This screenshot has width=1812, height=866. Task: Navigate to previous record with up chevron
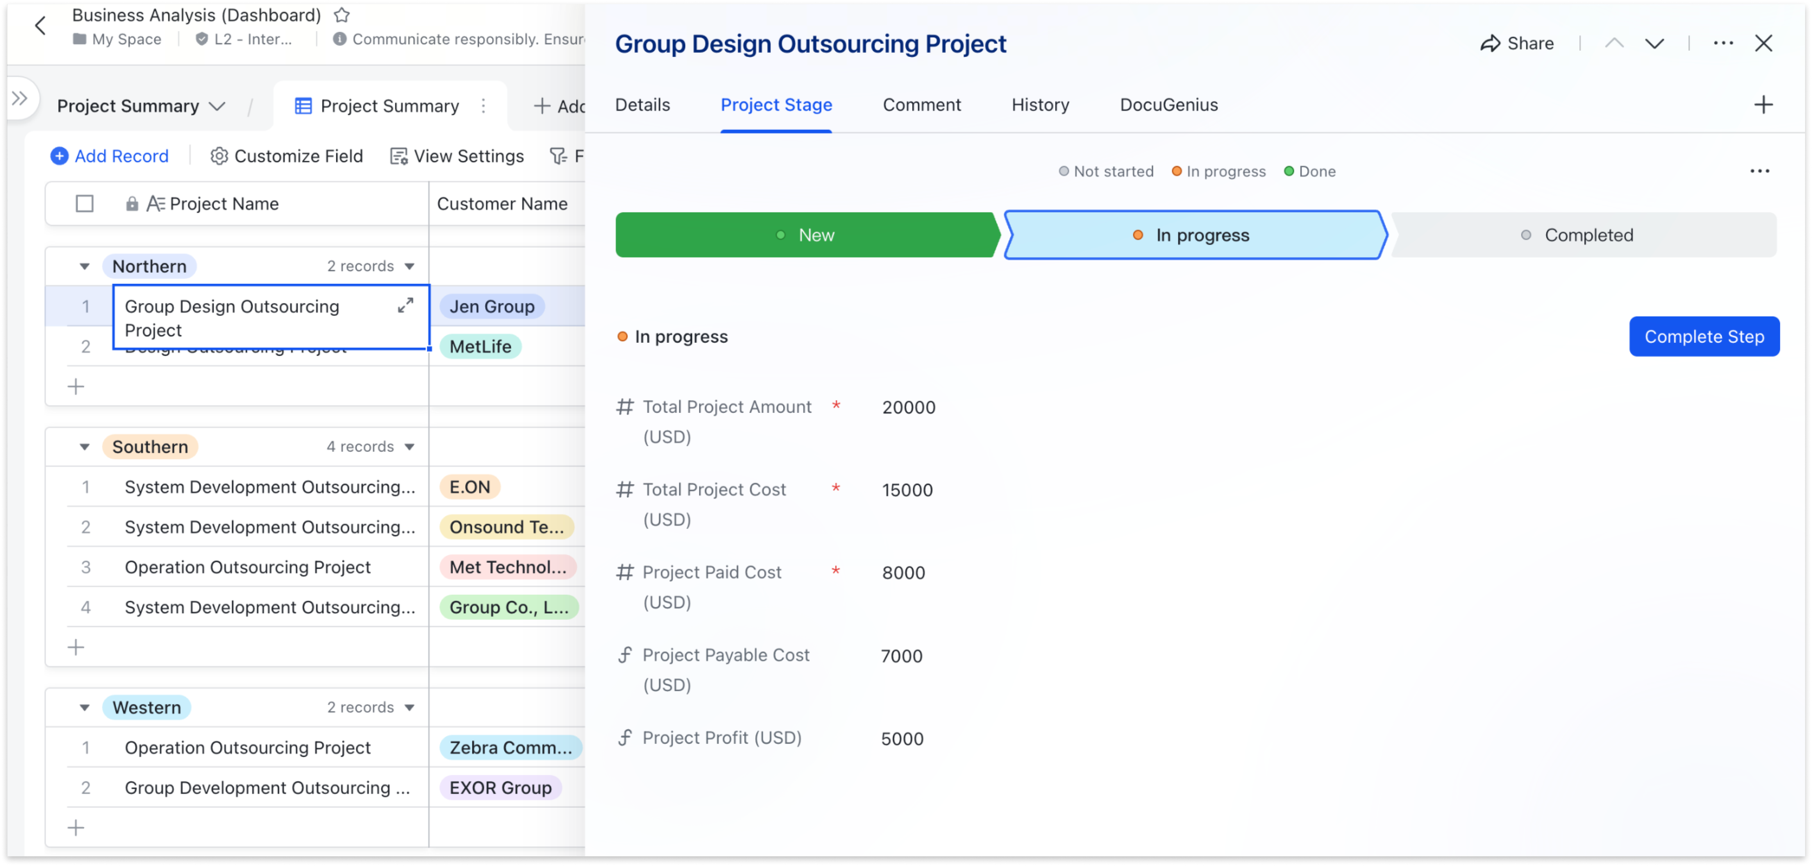[x=1614, y=43]
